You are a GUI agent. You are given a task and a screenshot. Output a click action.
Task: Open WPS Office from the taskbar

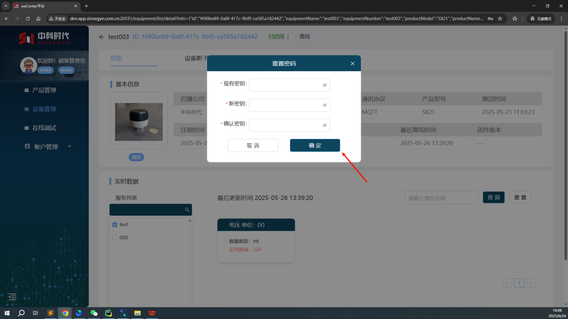coord(152,313)
